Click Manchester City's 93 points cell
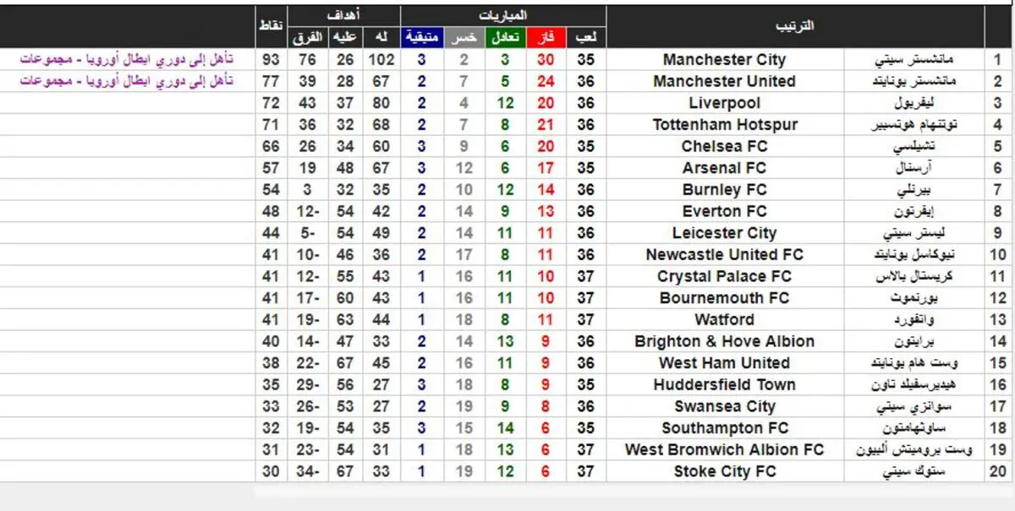1015x511 pixels. click(x=271, y=60)
